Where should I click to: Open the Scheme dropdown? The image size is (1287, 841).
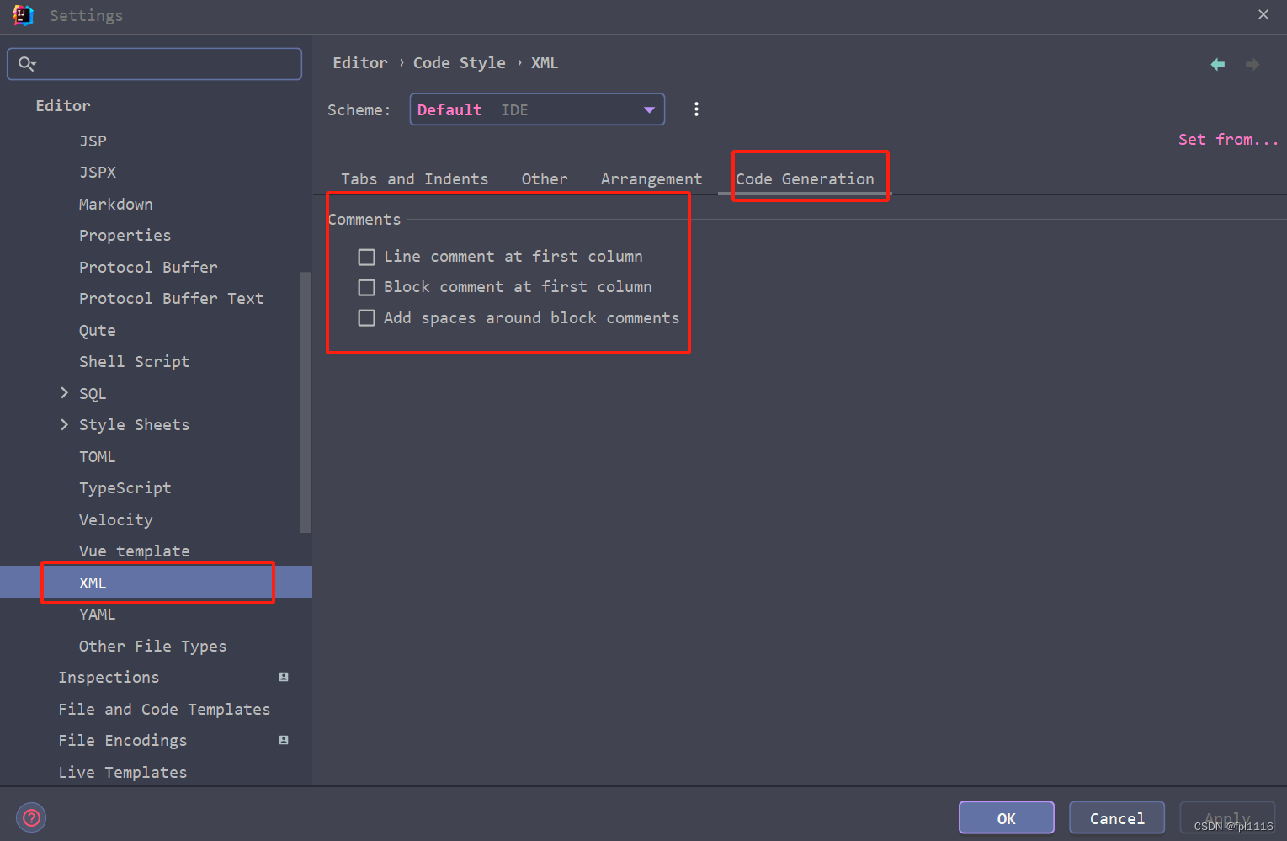click(537, 109)
